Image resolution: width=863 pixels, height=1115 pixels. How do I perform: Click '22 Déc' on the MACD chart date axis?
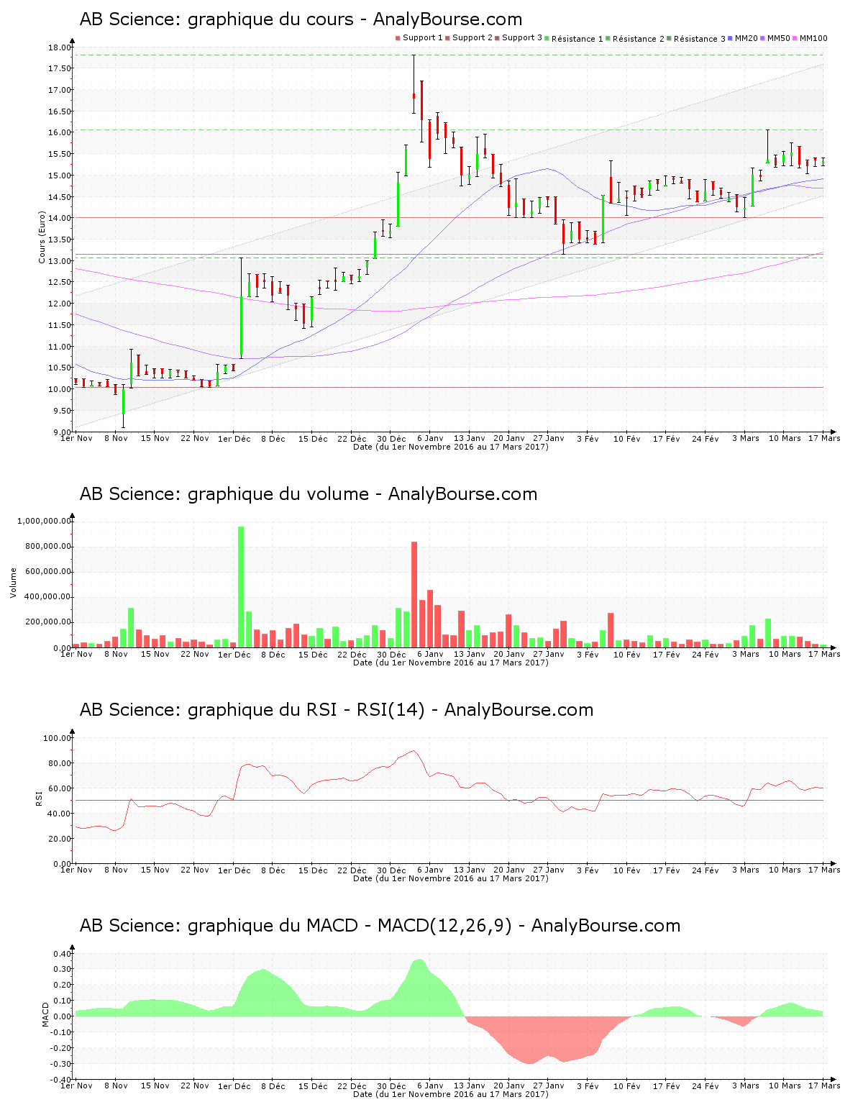point(352,1086)
